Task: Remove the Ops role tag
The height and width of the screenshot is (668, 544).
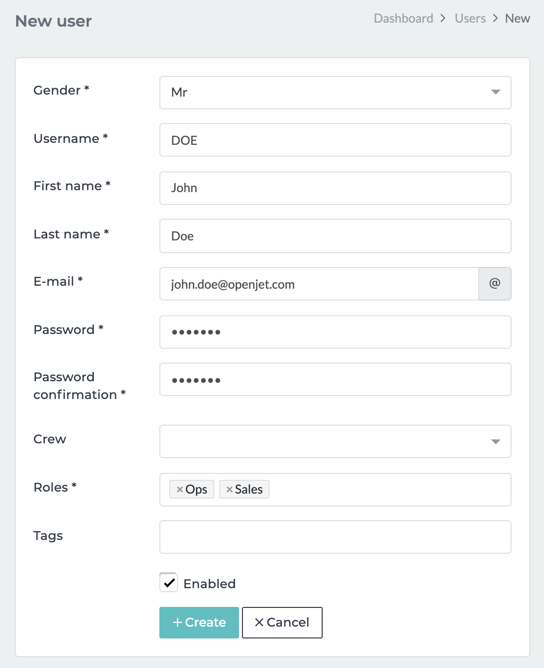Action: tap(180, 490)
